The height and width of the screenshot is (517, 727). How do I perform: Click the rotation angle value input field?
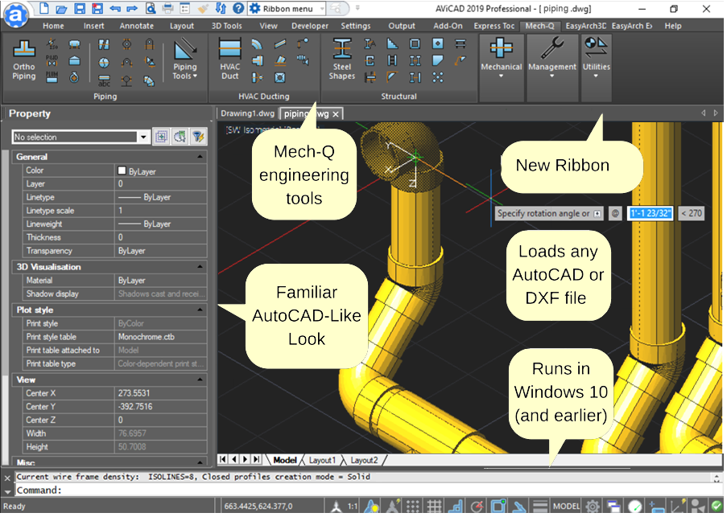click(650, 213)
